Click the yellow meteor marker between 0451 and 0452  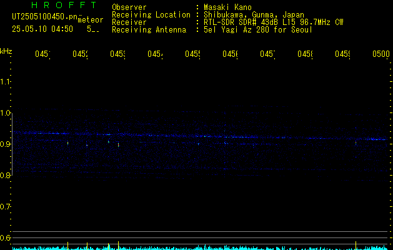(x=67, y=246)
